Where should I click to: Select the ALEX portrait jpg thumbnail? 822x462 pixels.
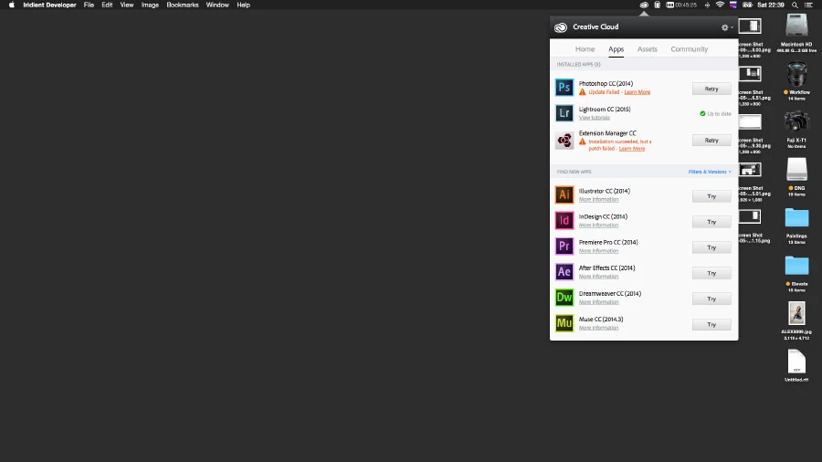point(796,313)
